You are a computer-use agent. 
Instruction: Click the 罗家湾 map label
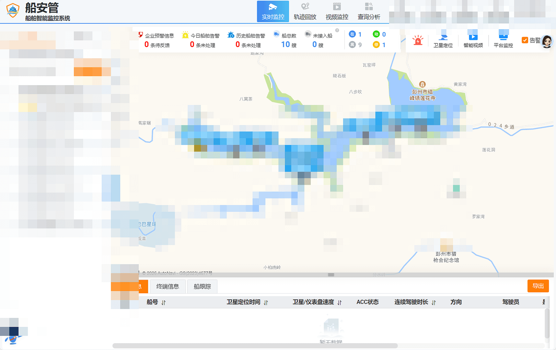(478, 216)
